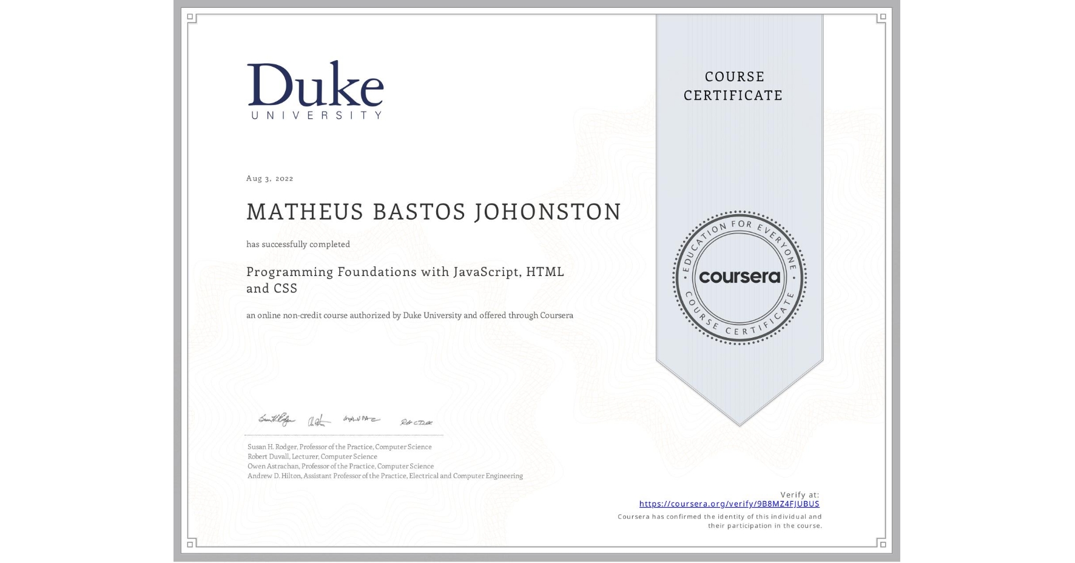The height and width of the screenshot is (563, 1075).
Task: Click the corner ornament at top left
Action: point(192,17)
